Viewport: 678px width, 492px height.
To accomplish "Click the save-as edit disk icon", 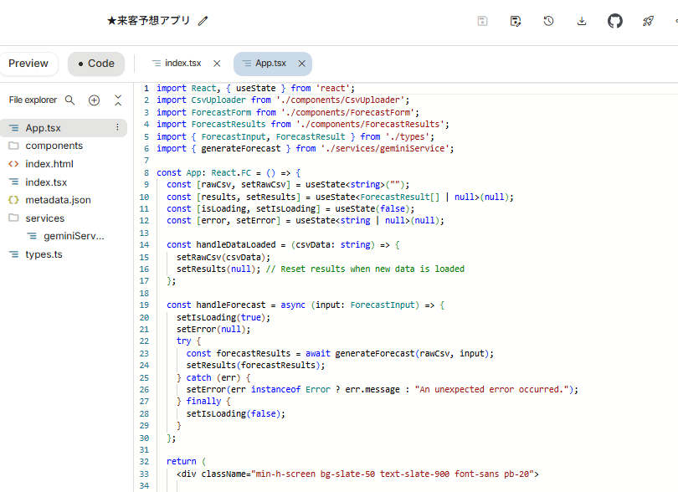I will point(516,21).
